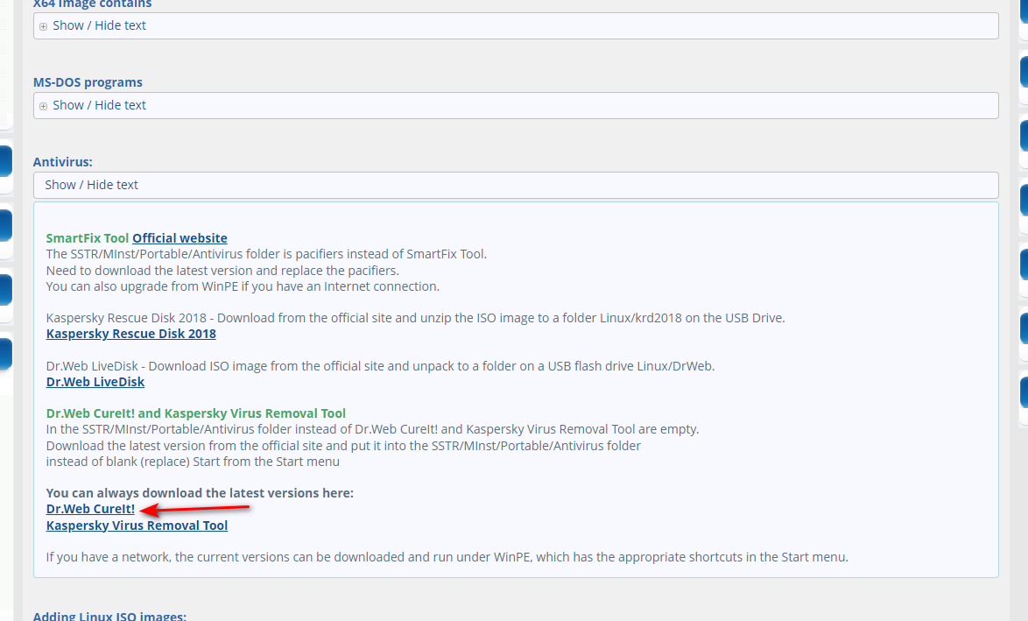Viewport: 1028px width, 621px height.
Task: Open the Kaspersky Rescue Disk 2018 link
Action: (131, 334)
